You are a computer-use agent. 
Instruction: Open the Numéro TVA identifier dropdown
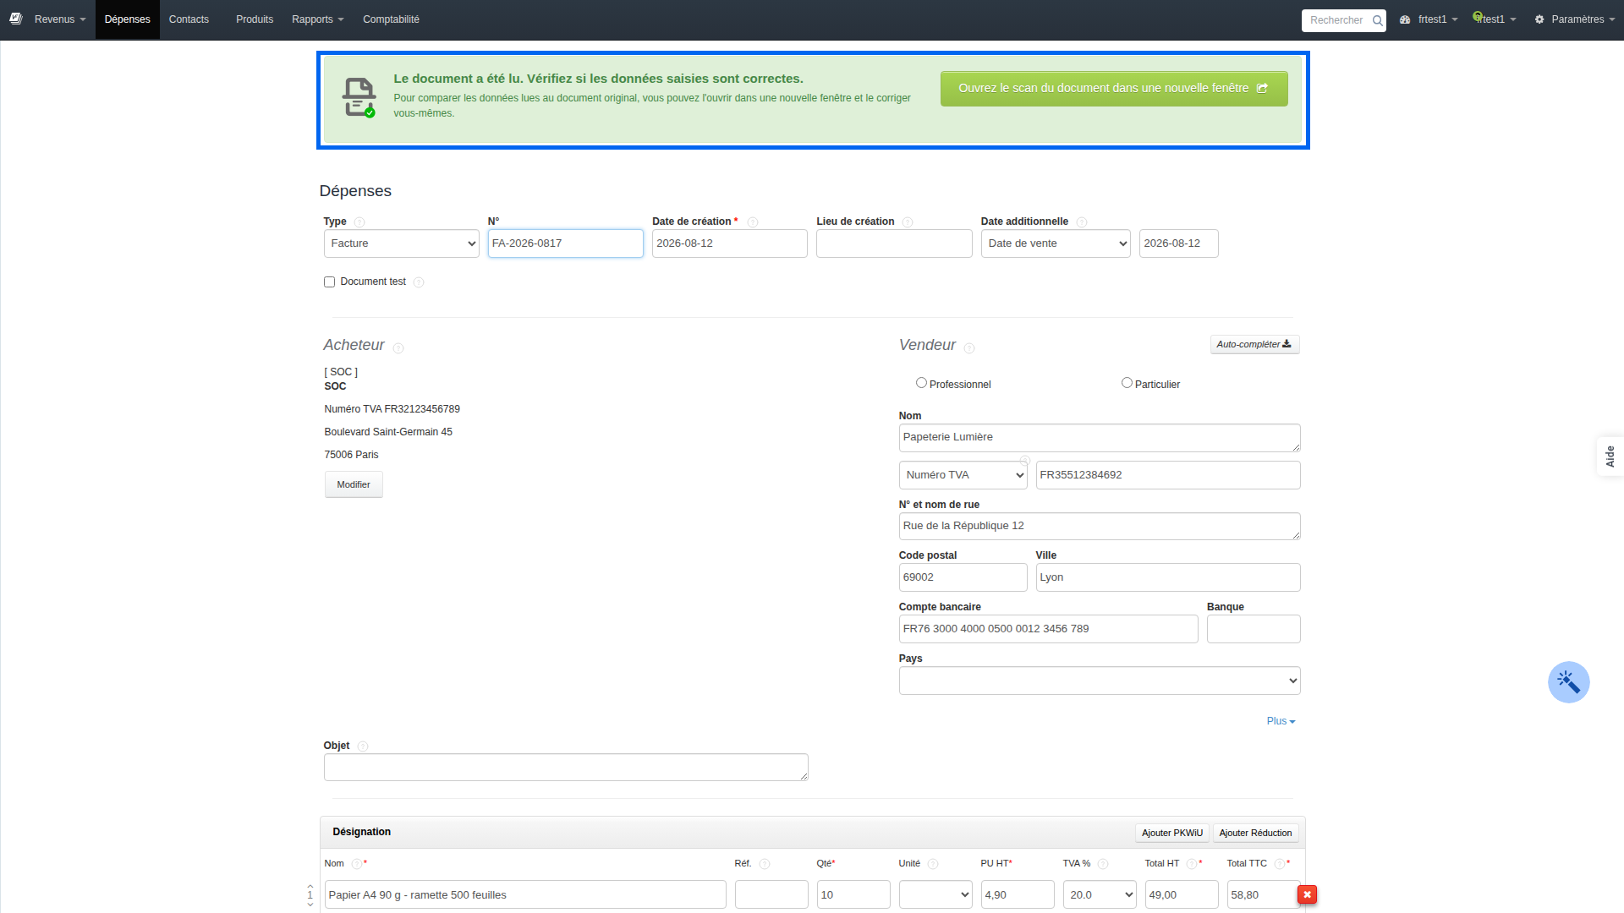pyautogui.click(x=963, y=475)
